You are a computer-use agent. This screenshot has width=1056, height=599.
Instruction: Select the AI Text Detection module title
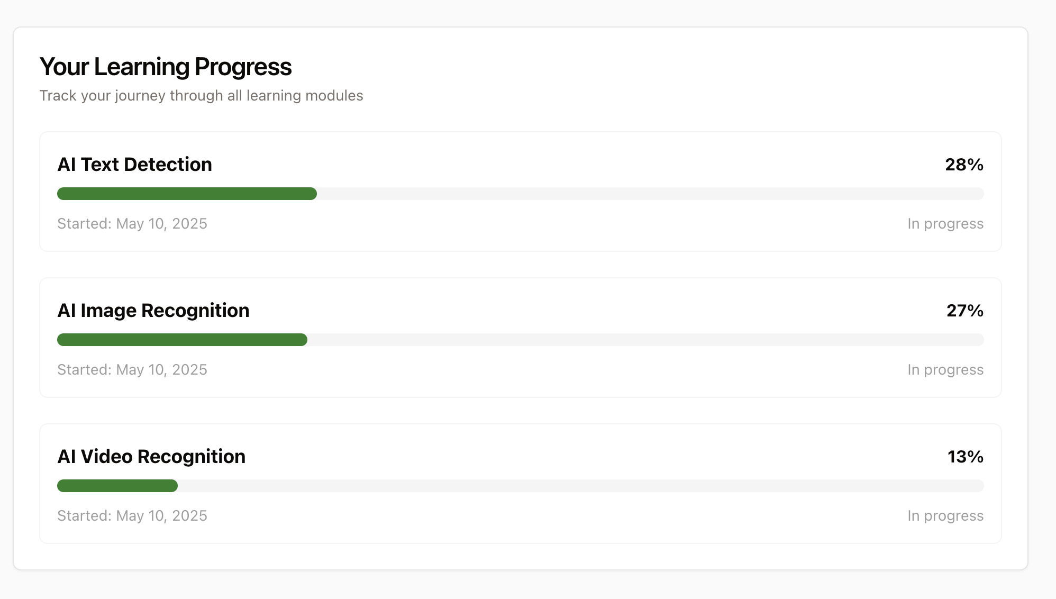pos(134,165)
